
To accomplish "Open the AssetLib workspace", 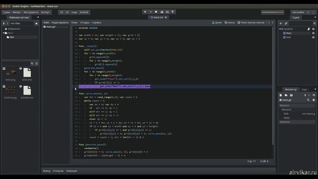I will (84, 12).
